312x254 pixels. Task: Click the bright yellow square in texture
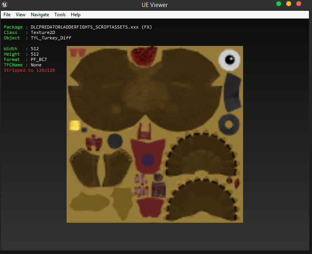tap(74, 125)
